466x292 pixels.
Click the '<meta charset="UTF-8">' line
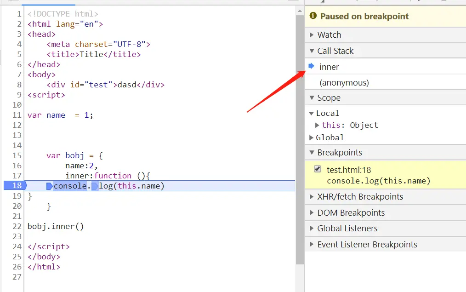[98, 44]
